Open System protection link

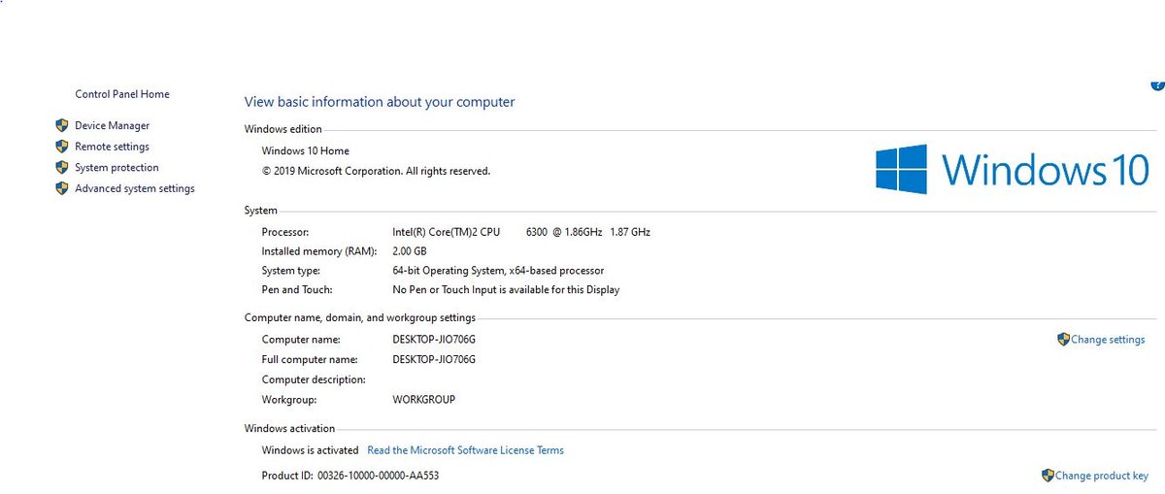tap(116, 168)
